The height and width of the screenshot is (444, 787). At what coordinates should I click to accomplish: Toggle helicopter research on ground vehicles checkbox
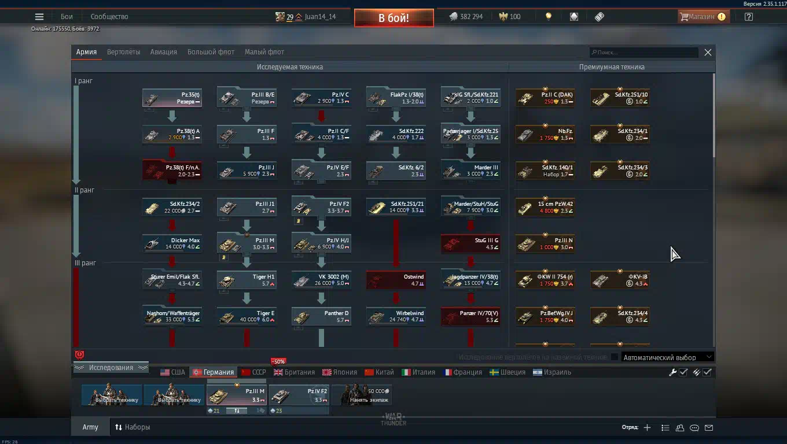(615, 357)
